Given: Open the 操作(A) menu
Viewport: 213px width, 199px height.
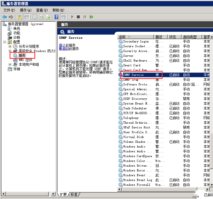Looking at the screenshot, I should (x=26, y=10).
